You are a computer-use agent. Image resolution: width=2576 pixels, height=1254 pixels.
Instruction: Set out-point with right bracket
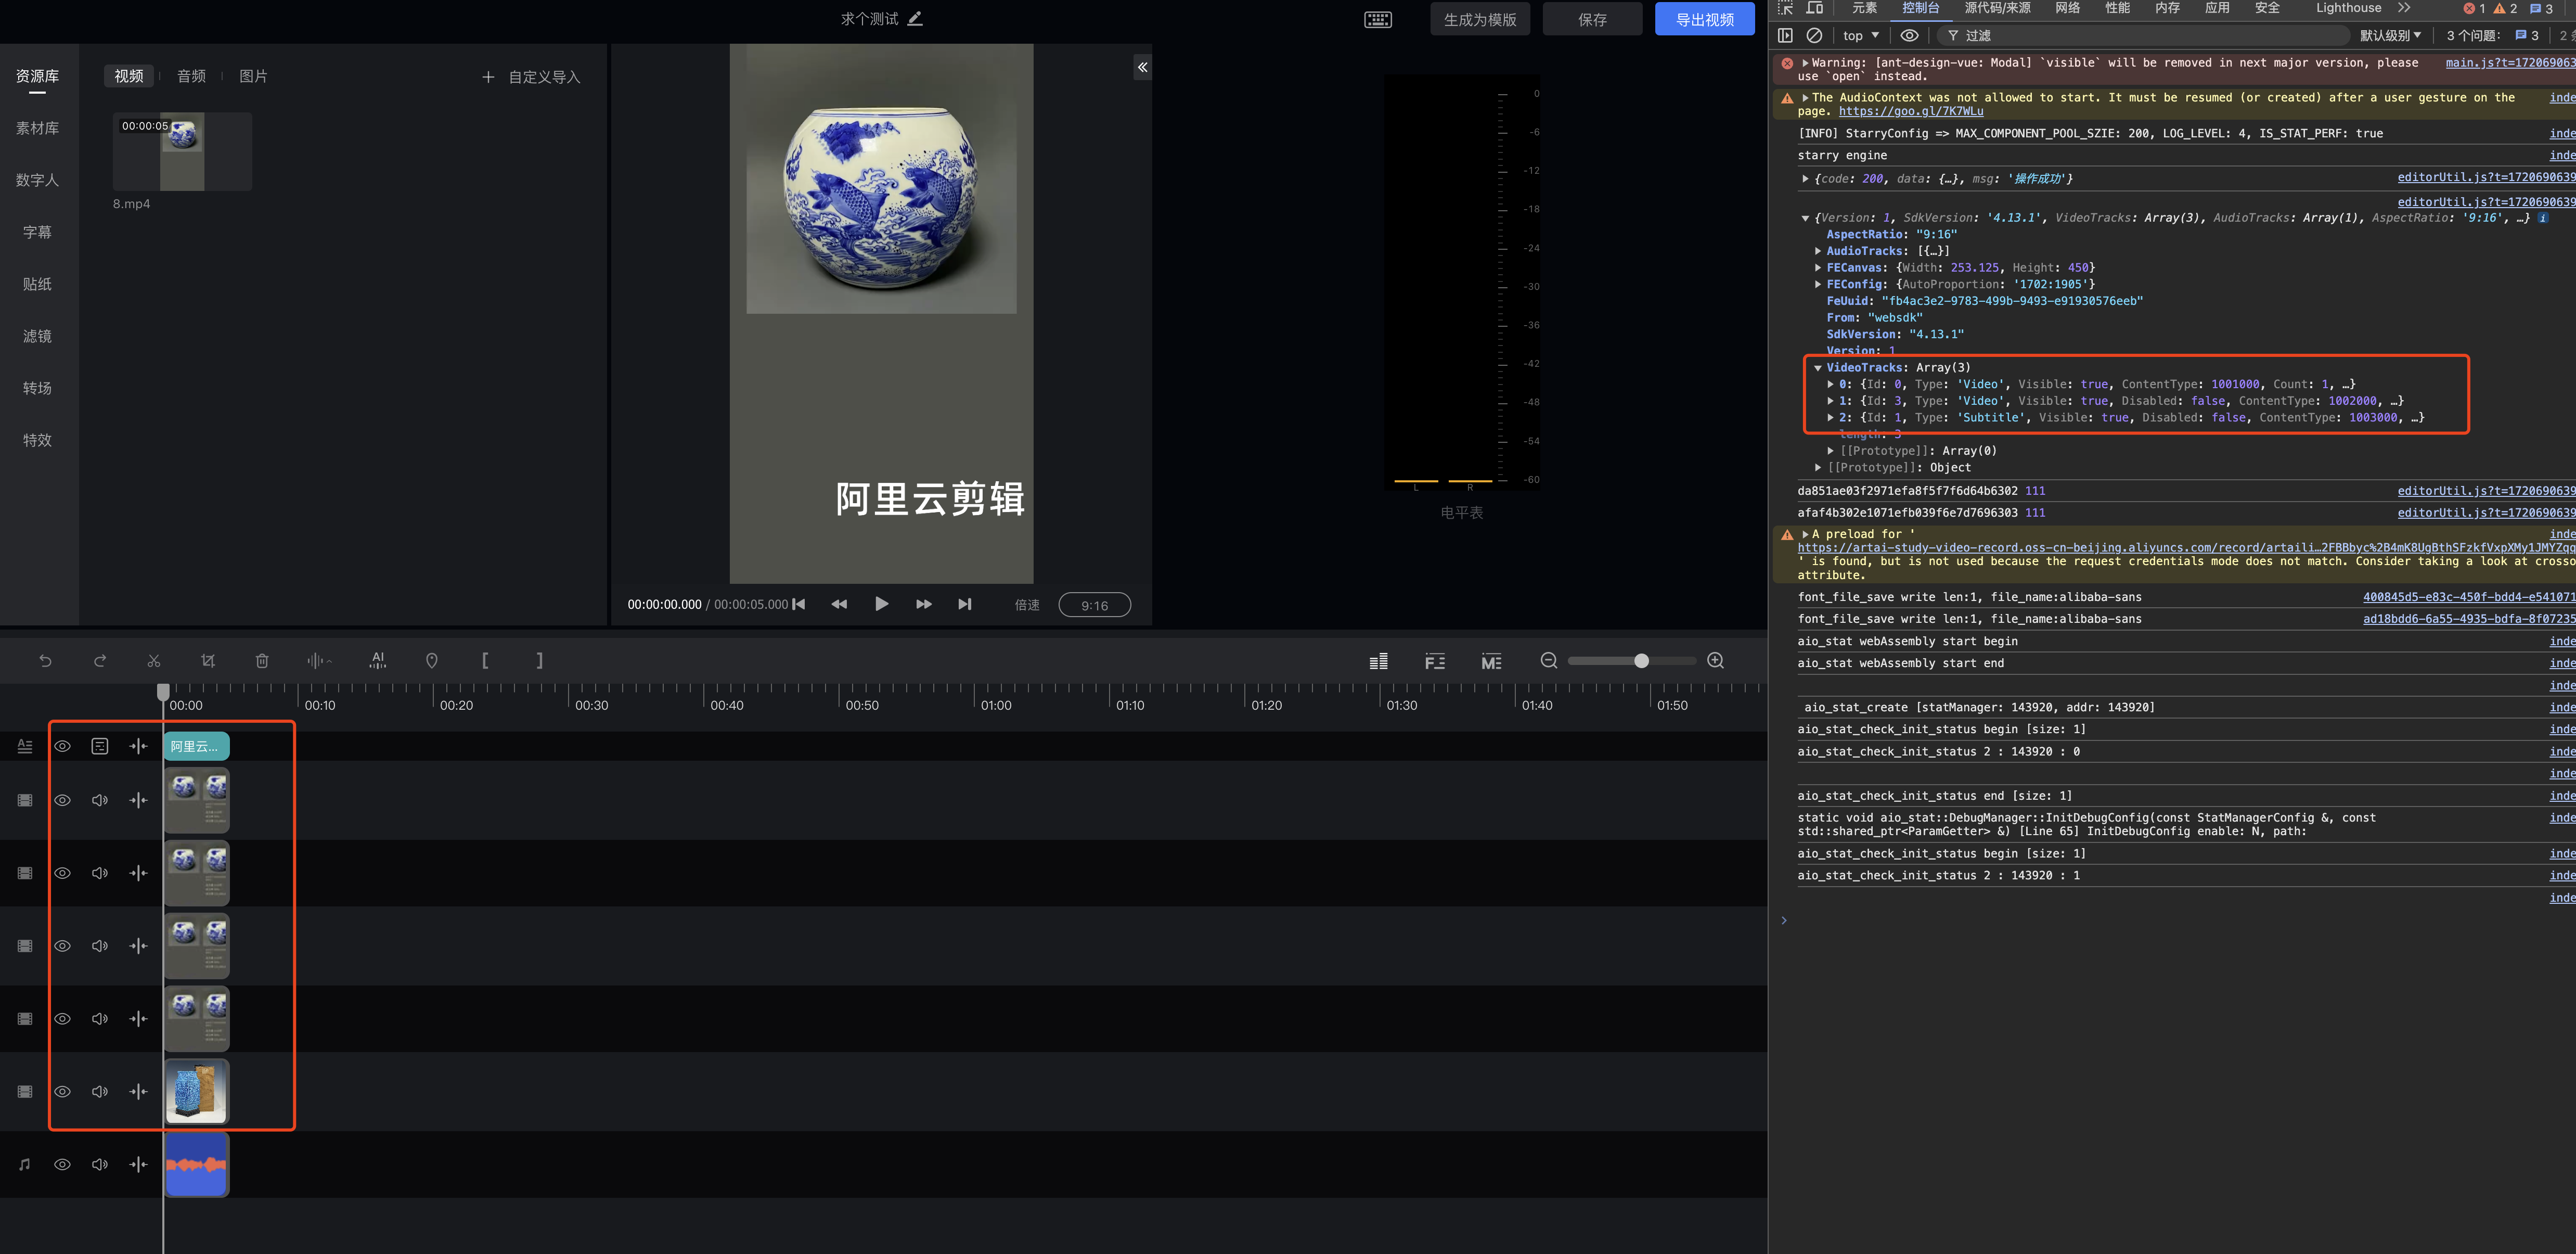coord(539,661)
